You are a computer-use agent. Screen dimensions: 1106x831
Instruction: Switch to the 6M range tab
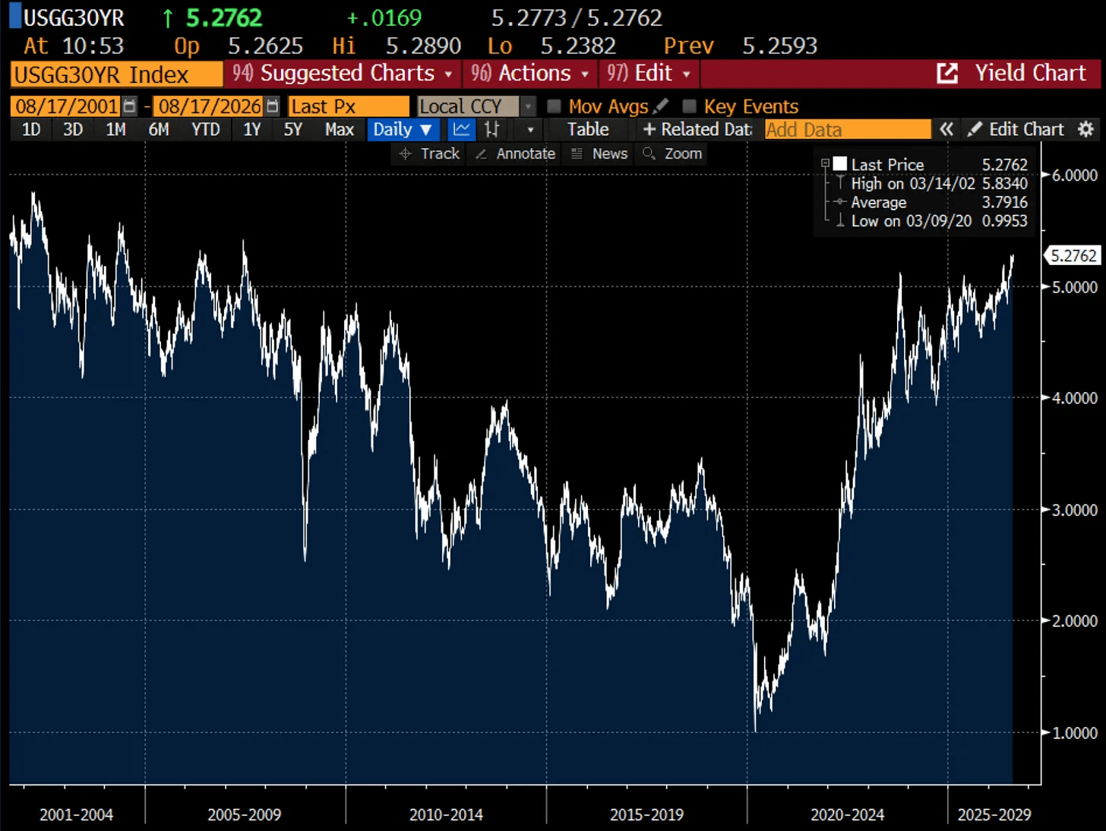(x=159, y=130)
